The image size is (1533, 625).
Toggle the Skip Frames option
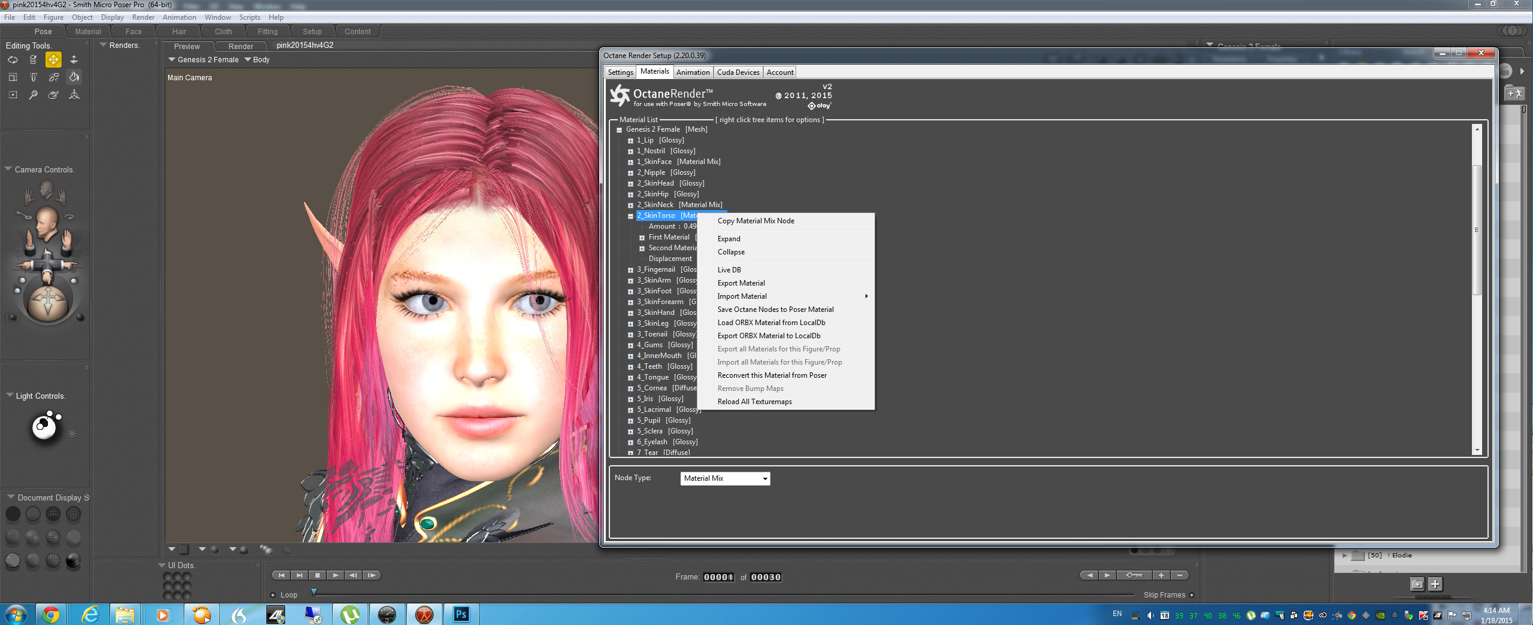(1192, 595)
